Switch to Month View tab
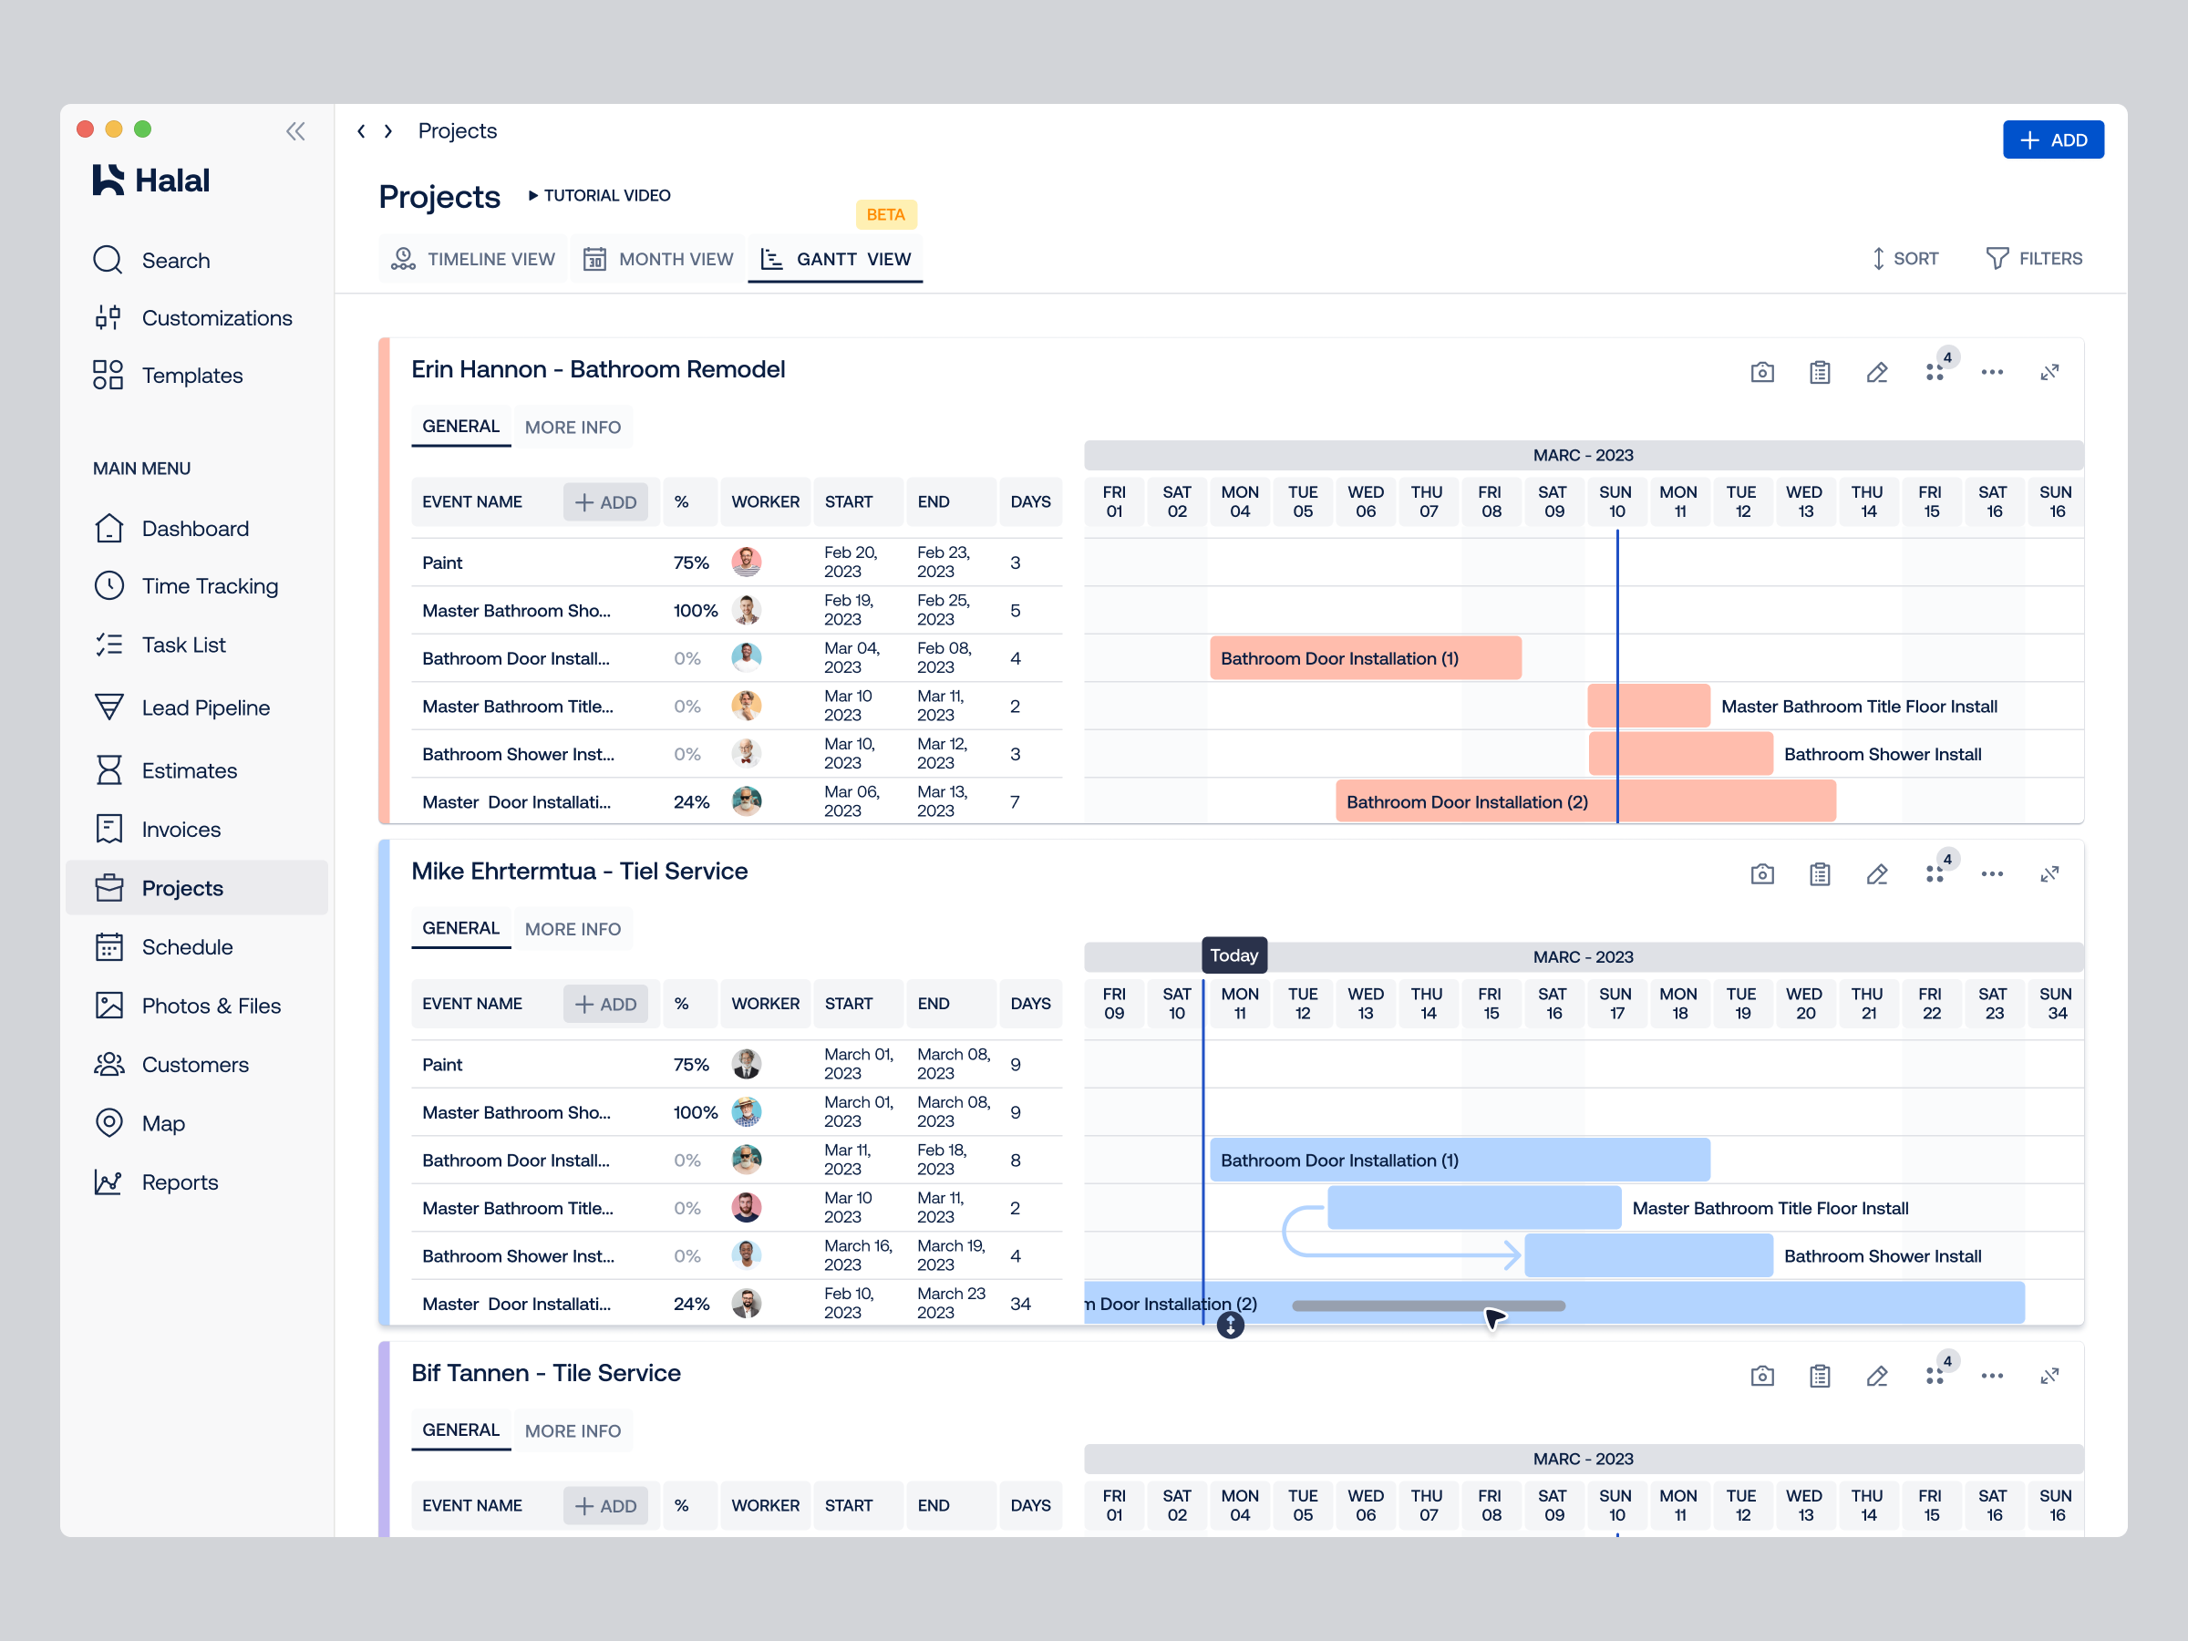The height and width of the screenshot is (1641, 2188). point(659,259)
